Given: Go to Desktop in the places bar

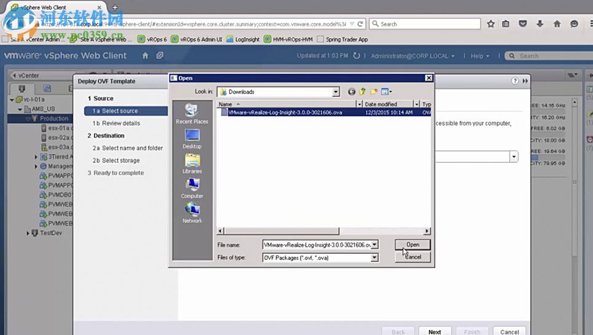Looking at the screenshot, I should [192, 138].
